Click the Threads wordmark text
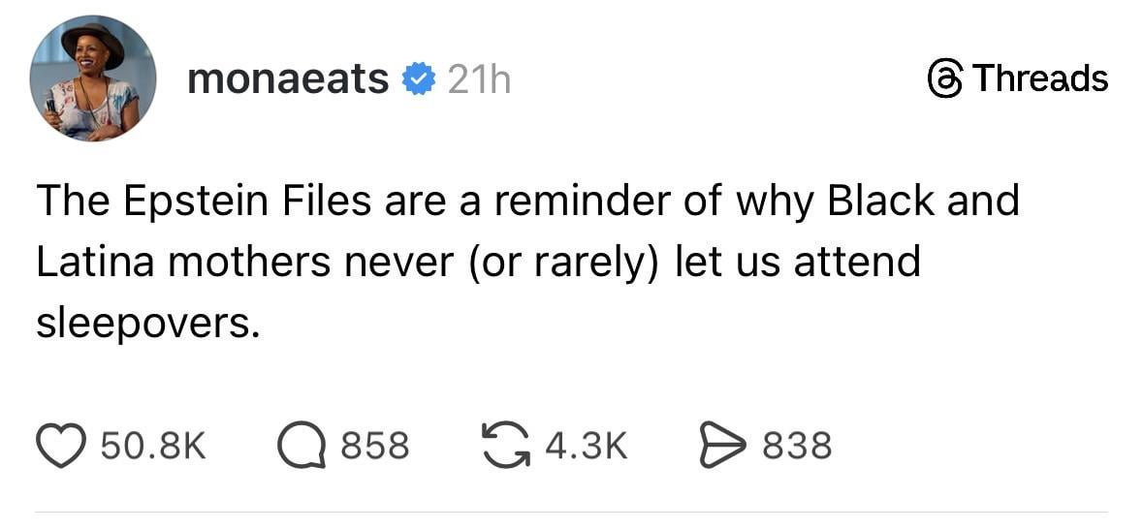 [x=1040, y=78]
